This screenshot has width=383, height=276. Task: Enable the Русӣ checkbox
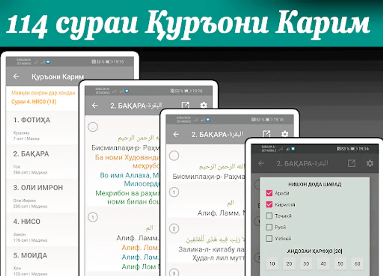tap(269, 227)
